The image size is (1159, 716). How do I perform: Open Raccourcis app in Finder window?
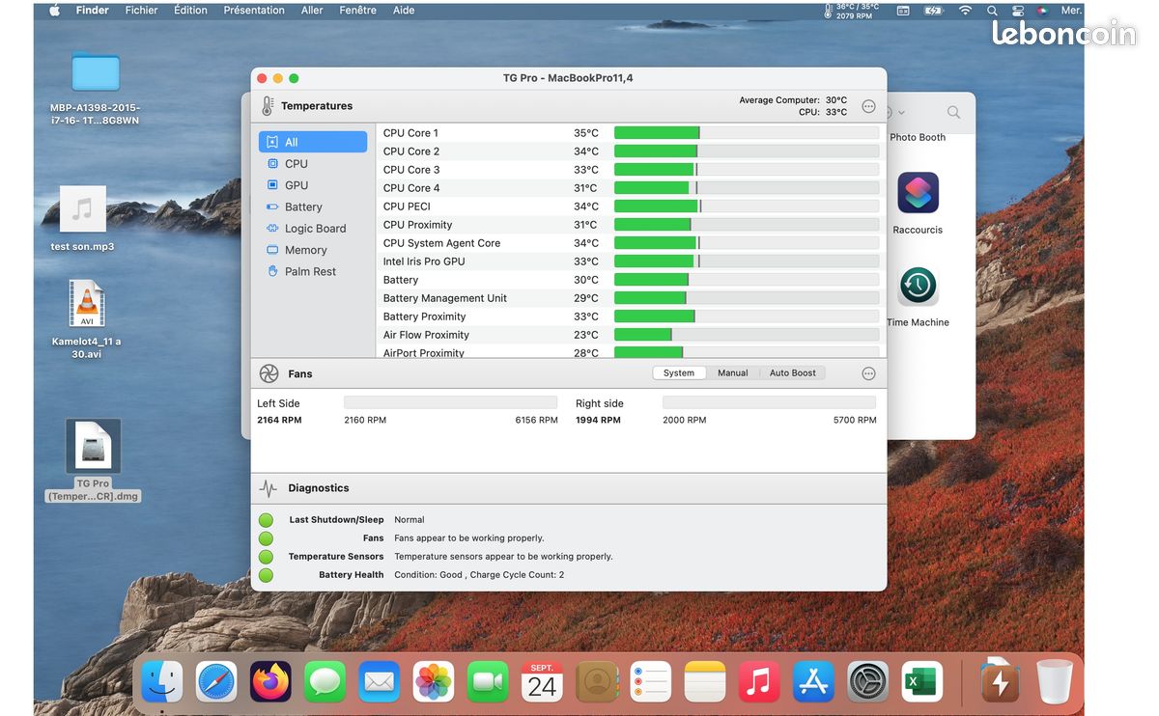pos(918,193)
